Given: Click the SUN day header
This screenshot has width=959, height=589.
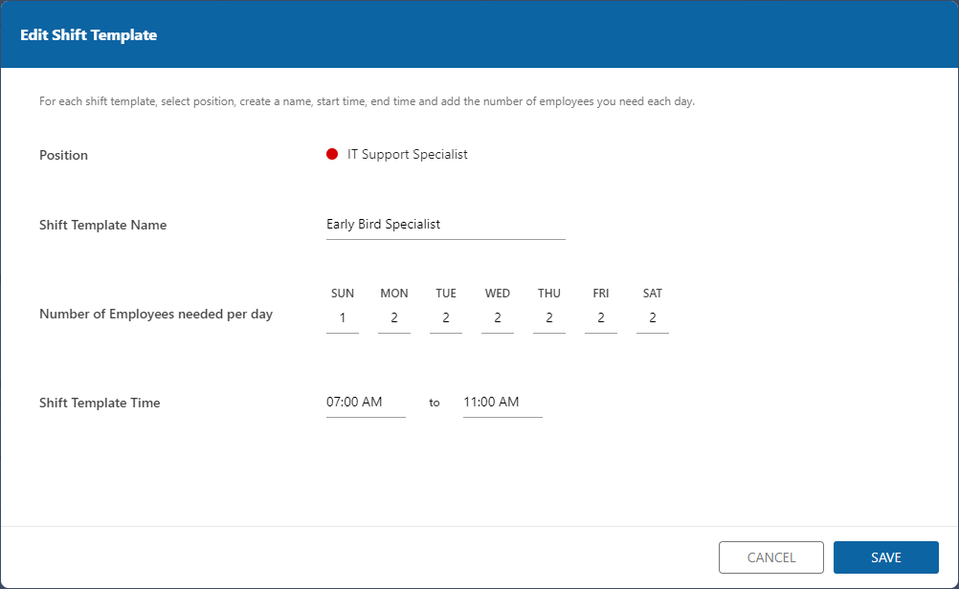Looking at the screenshot, I should click(x=343, y=294).
